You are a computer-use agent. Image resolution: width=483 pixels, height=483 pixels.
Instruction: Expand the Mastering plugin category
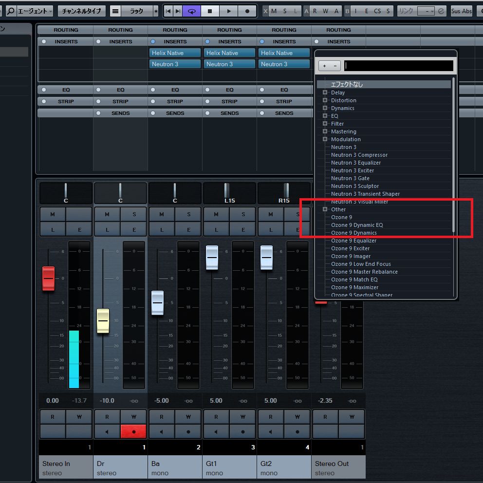(325, 131)
